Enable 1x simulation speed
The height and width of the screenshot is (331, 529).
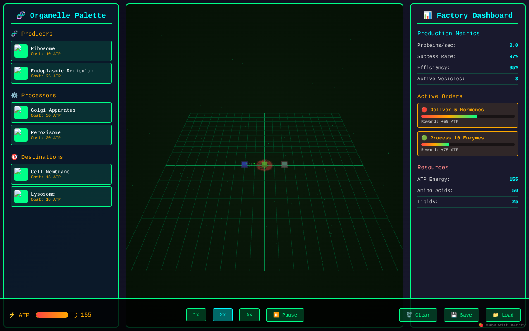tap(196, 315)
